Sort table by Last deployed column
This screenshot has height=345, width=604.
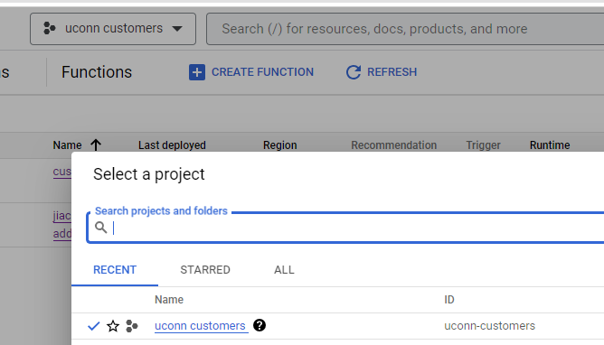172,145
